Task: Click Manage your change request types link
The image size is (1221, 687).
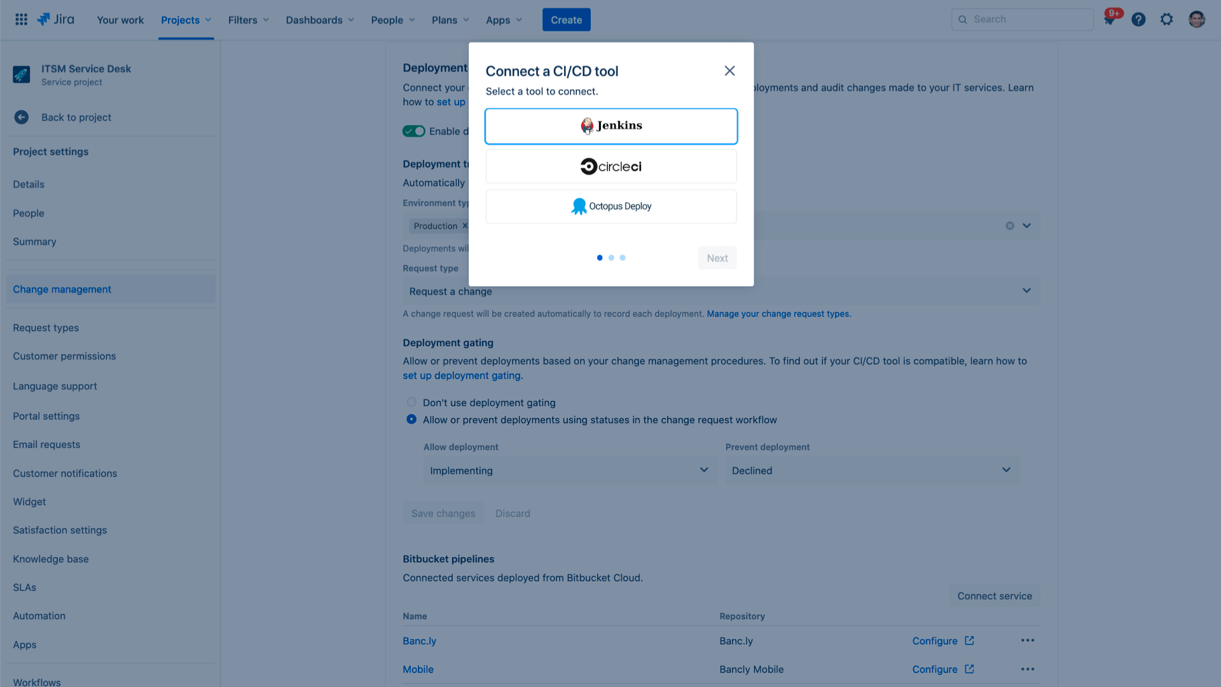Action: [778, 314]
